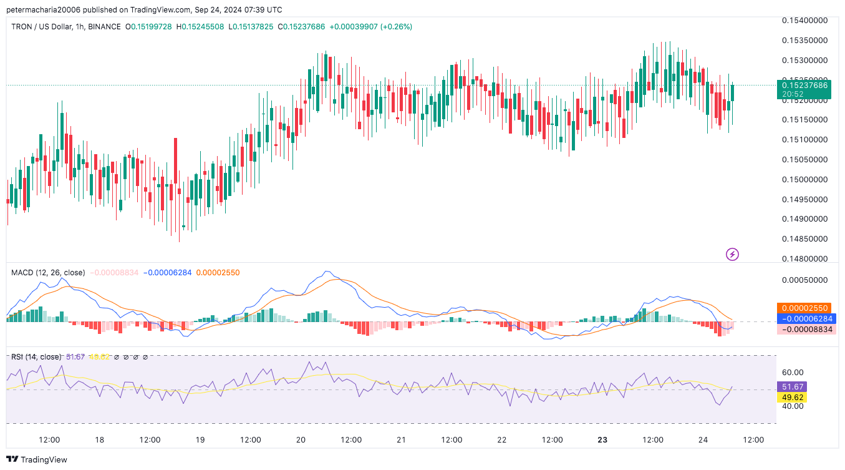The height and width of the screenshot is (470, 845).
Task: Click the date label 20 on time axis
Action: (x=301, y=440)
